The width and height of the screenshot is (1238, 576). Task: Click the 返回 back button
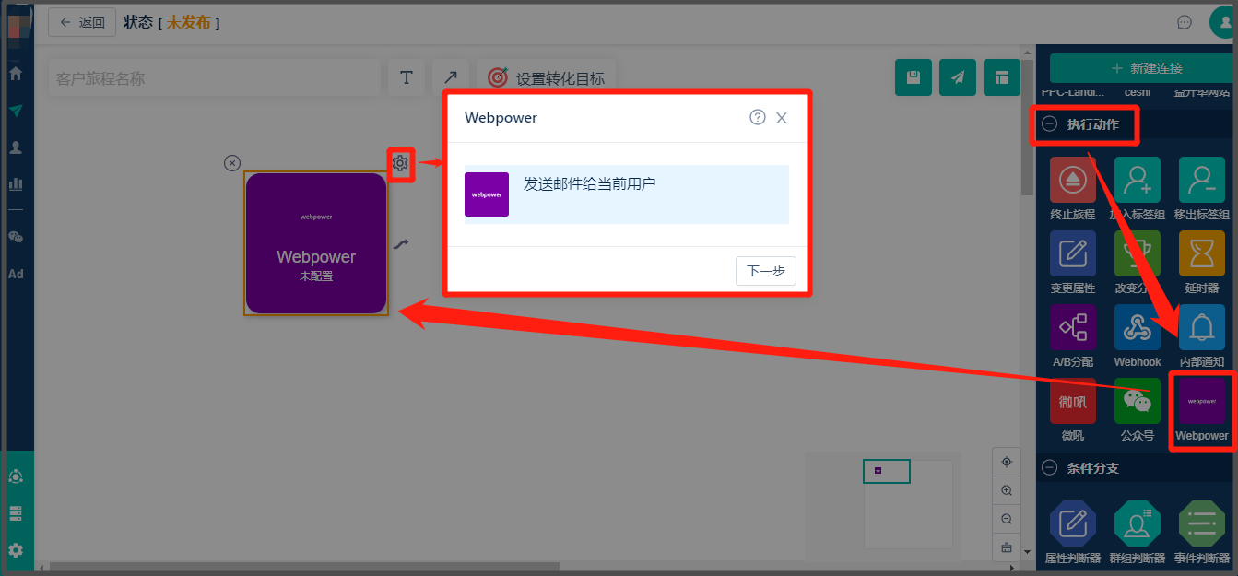tap(82, 22)
